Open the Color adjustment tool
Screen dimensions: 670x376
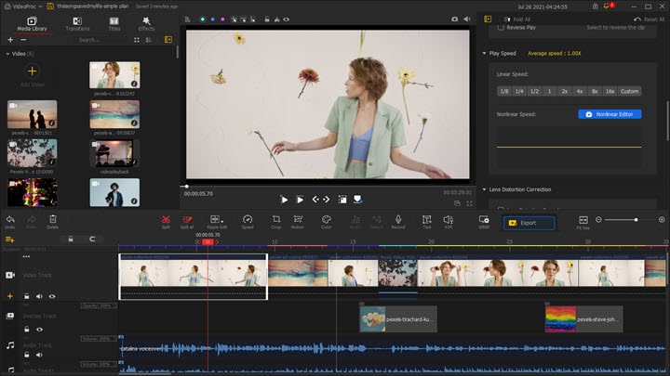[x=327, y=218]
